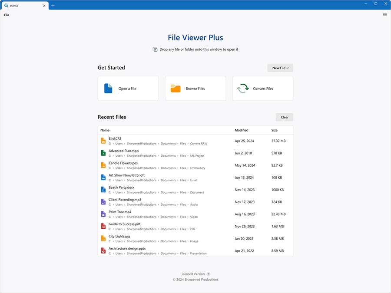Open Beach Party.docx file name
This screenshot has height=293, width=391.
pos(122,188)
